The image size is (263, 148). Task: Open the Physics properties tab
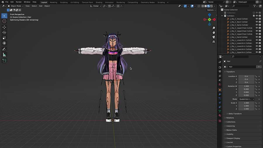tap(220, 103)
